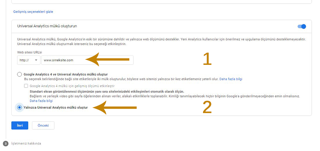Focus the www.orneksite.com URL field
Viewport: 320px width, 151px height.
(87, 60)
